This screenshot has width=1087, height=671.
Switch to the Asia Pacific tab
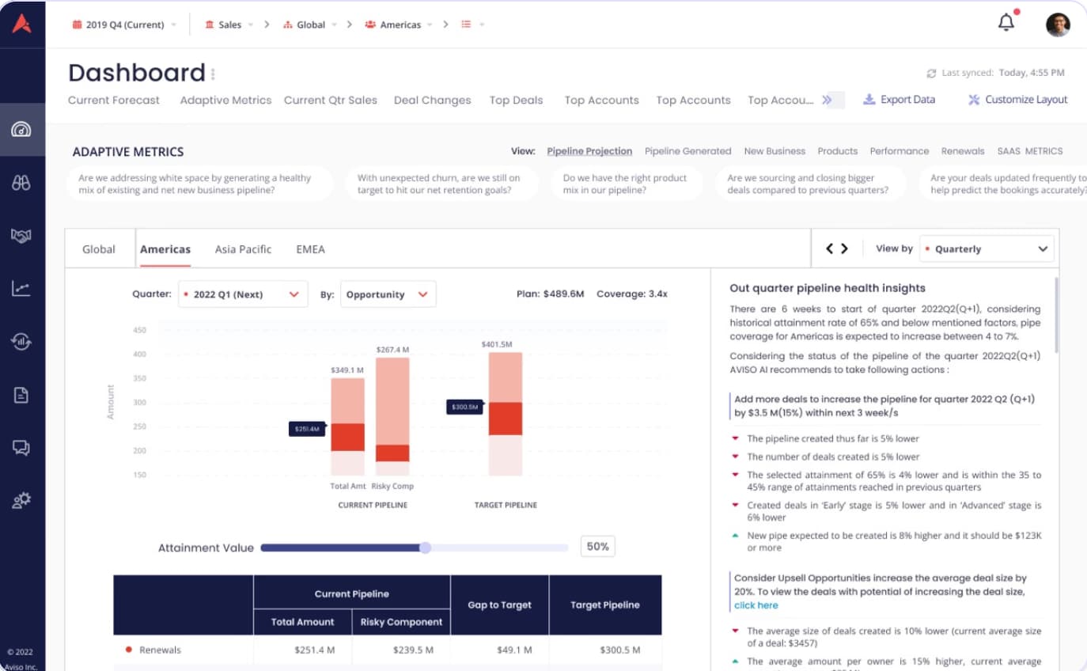coord(243,249)
